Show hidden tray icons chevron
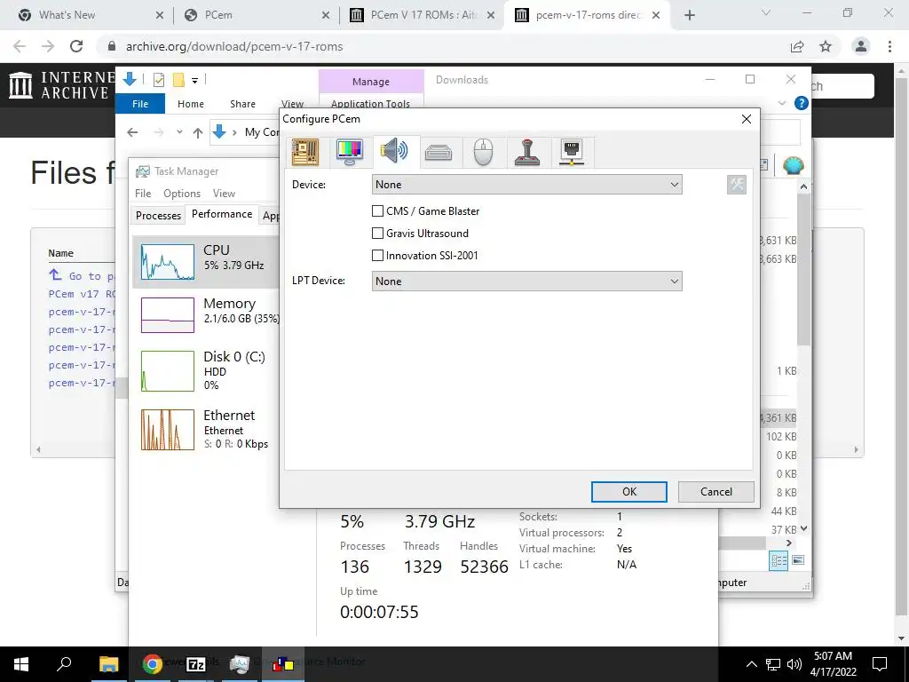Image resolution: width=909 pixels, height=682 pixels. click(x=751, y=664)
